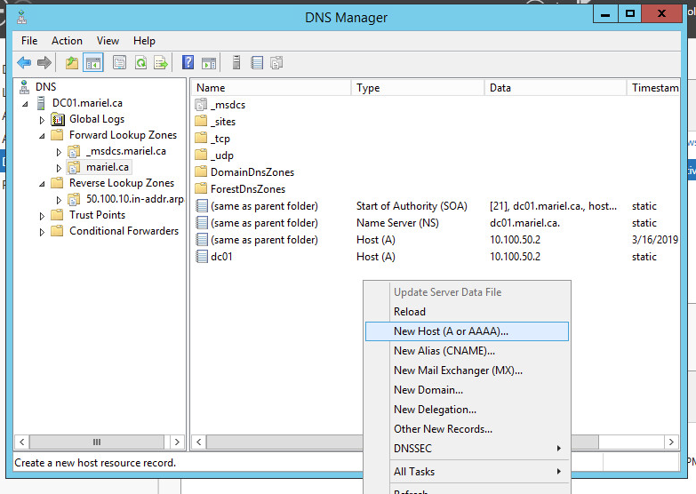Viewport: 696px width, 494px height.
Task: Collapse the Forward Lookup Zones node
Action: 42,136
